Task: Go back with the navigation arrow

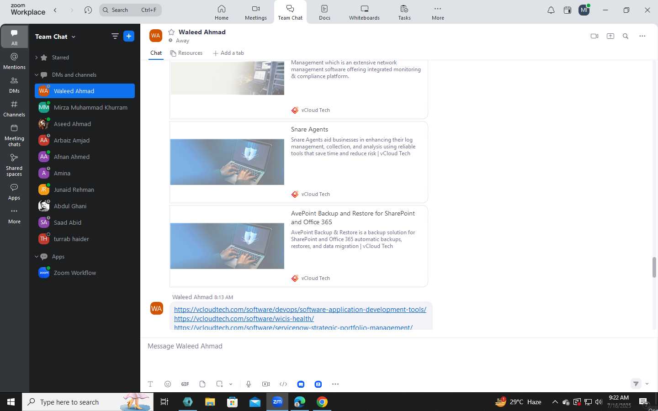Action: click(55, 10)
